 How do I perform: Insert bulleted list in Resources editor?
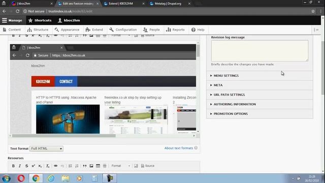[70, 166]
